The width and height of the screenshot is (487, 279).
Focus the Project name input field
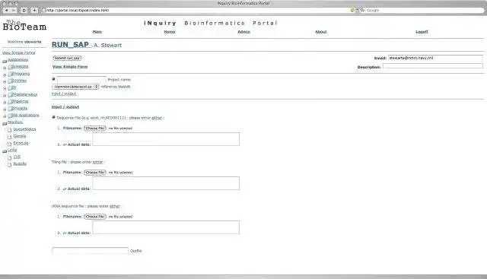[x=81, y=80]
